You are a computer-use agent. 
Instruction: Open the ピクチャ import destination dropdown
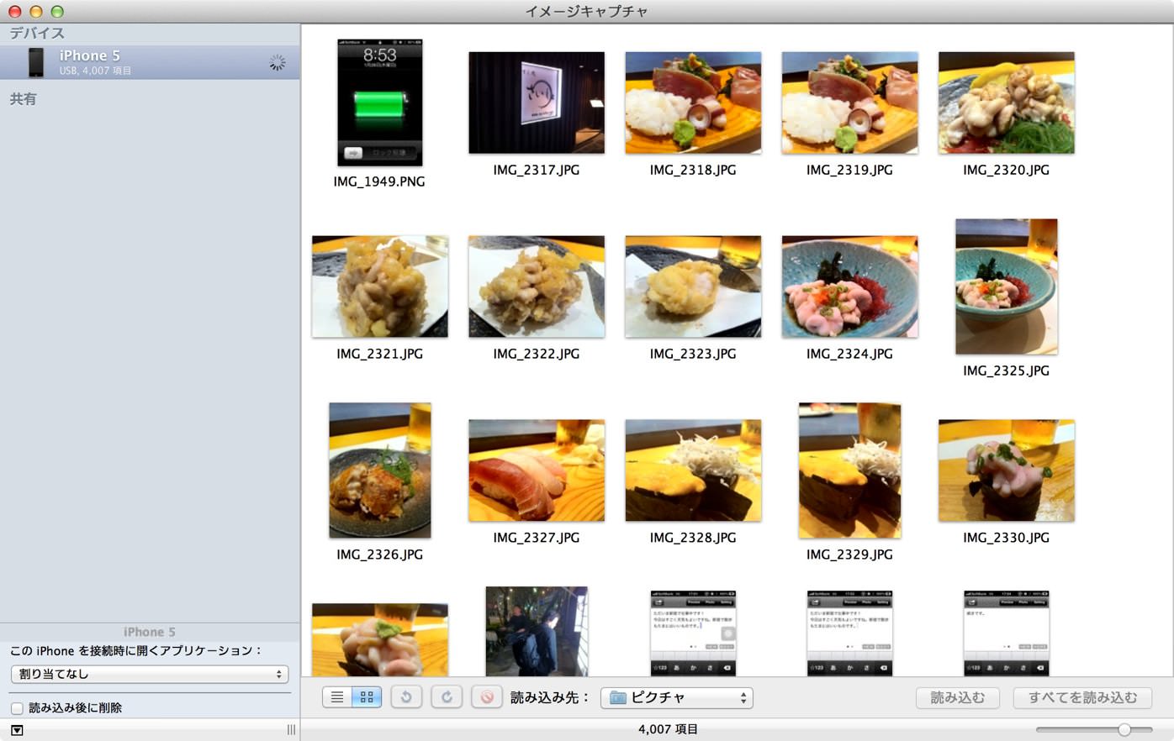pyautogui.click(x=676, y=697)
